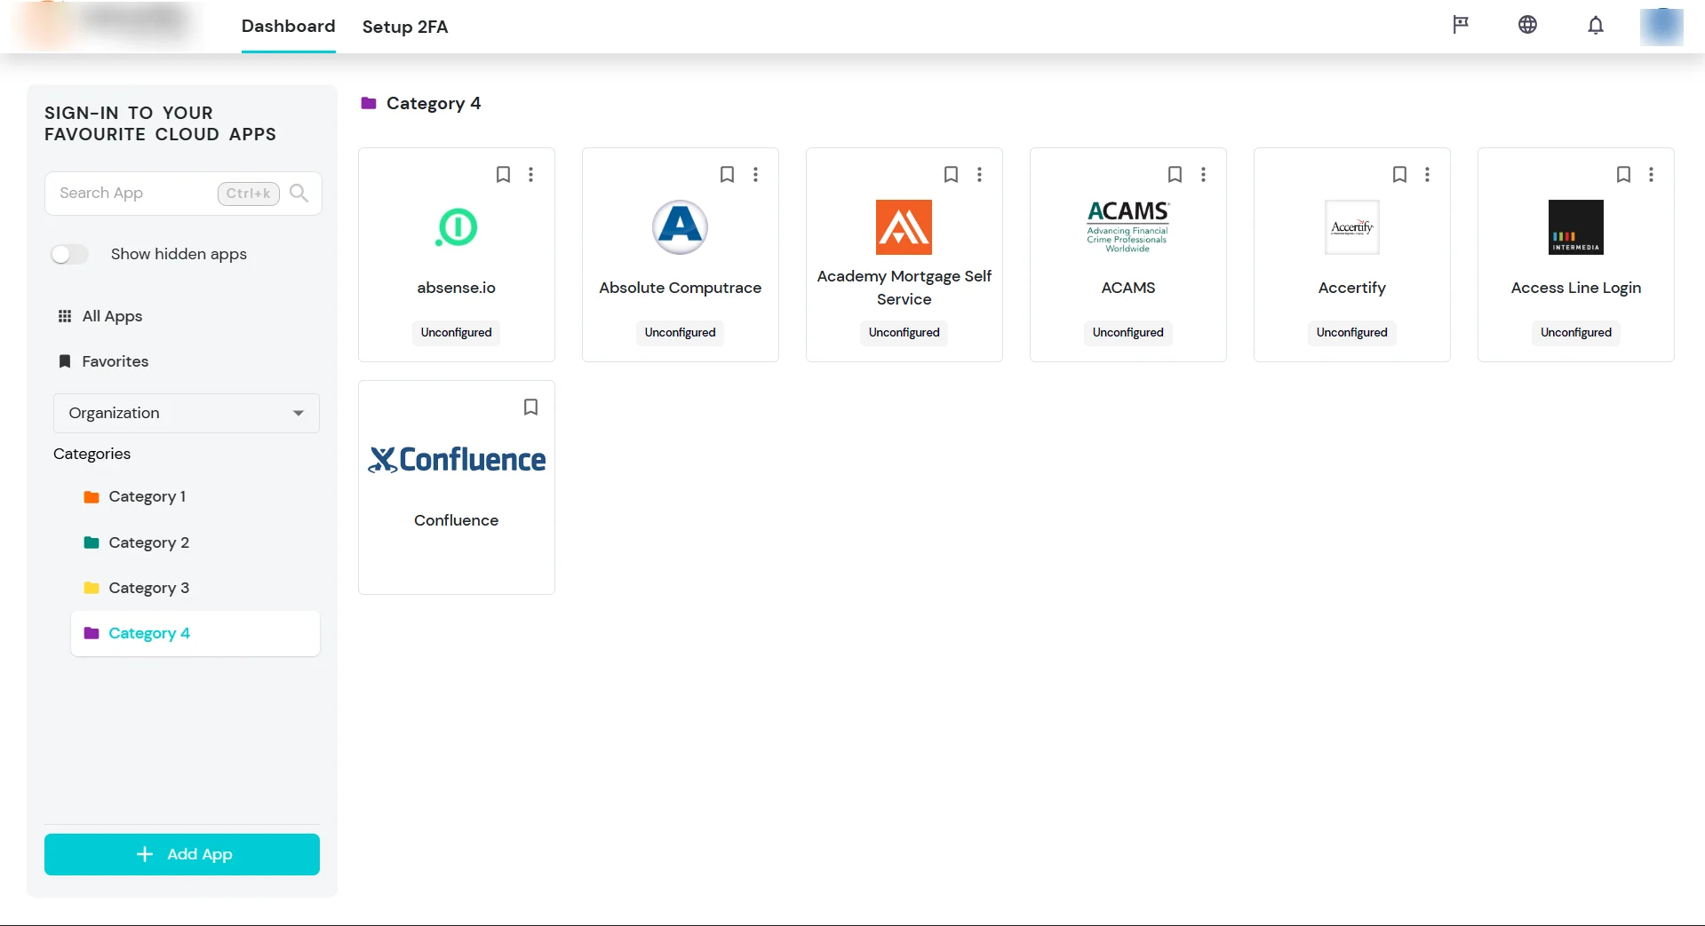Bookmark the Confluence app card
This screenshot has width=1705, height=926.
[530, 408]
